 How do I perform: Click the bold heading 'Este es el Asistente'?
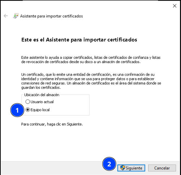pos(79,40)
